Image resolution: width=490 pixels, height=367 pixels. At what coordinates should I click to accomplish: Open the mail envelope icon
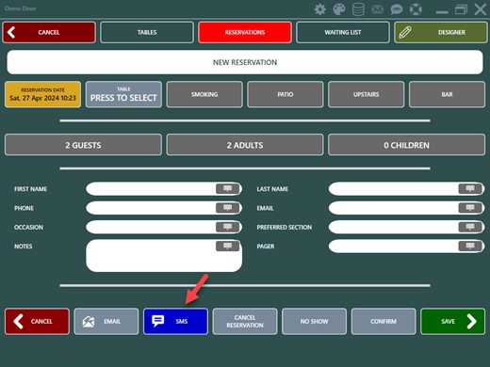377,9
